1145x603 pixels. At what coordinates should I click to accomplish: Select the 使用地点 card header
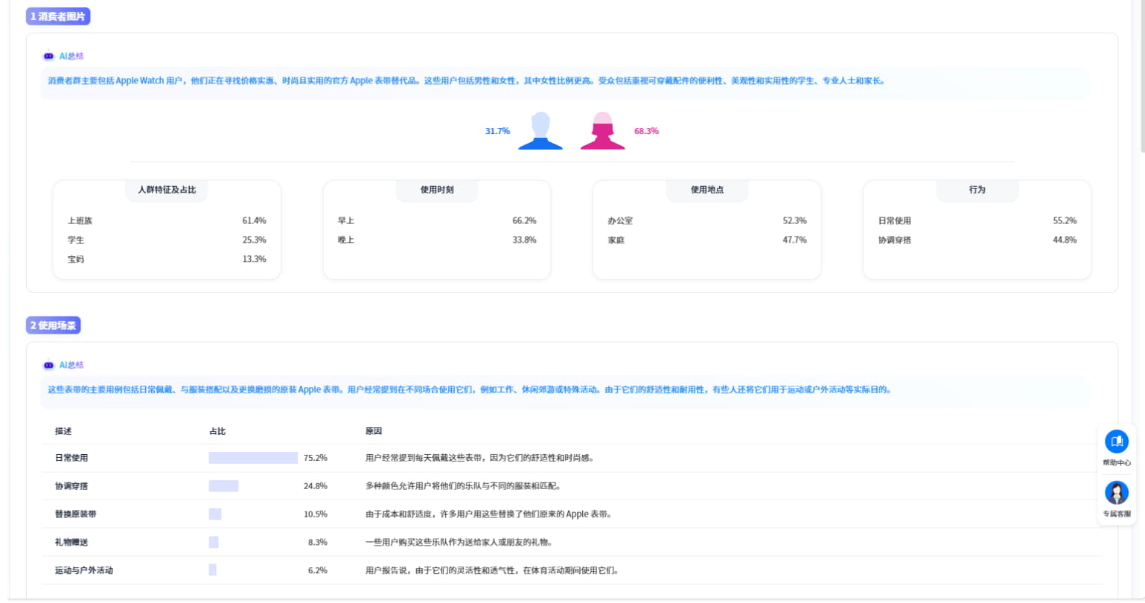(x=707, y=190)
